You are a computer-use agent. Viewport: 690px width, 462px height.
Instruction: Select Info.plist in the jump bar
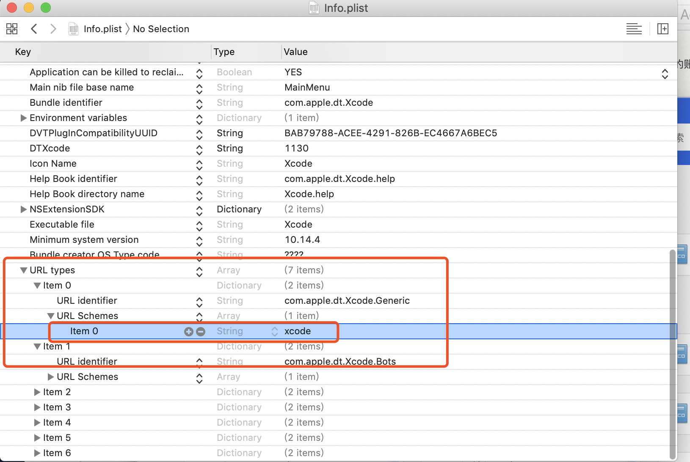(102, 29)
